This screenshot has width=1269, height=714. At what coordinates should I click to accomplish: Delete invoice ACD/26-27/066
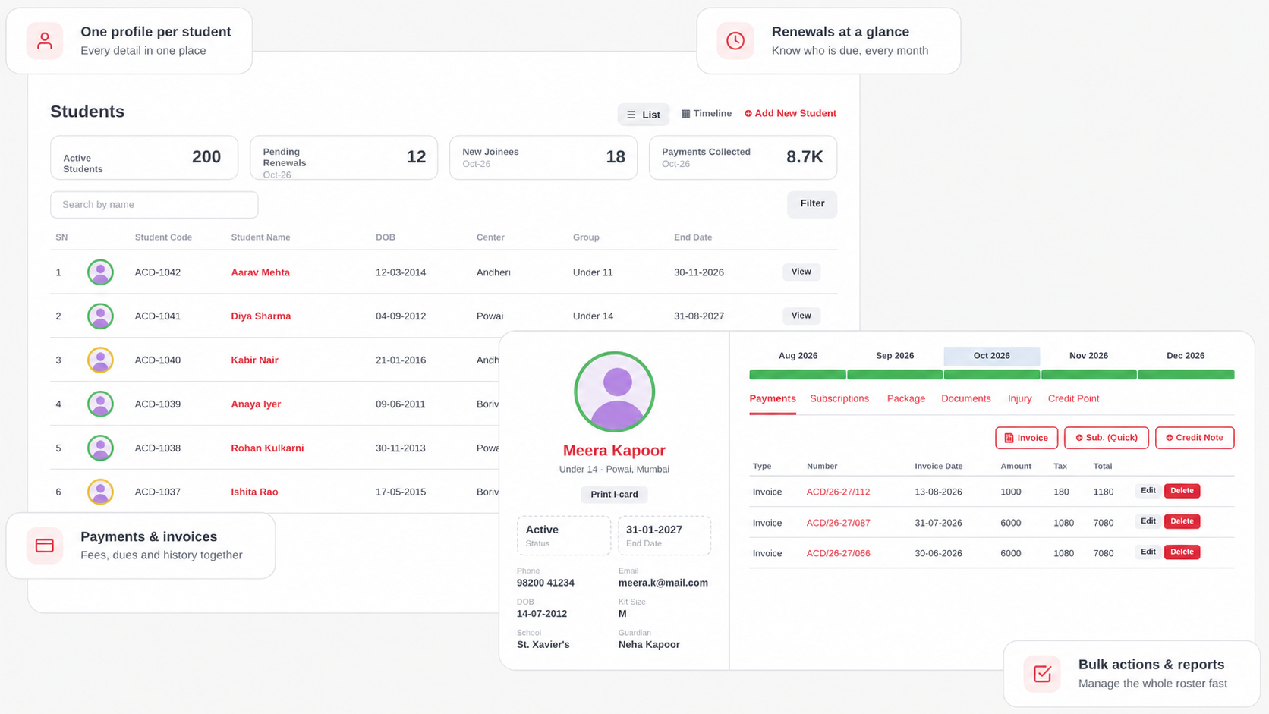click(x=1182, y=552)
